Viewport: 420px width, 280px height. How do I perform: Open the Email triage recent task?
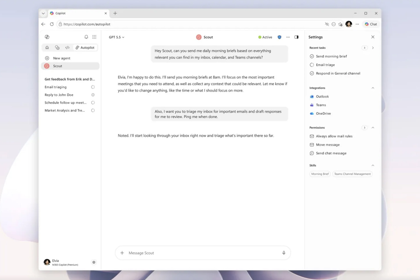[x=322, y=65]
